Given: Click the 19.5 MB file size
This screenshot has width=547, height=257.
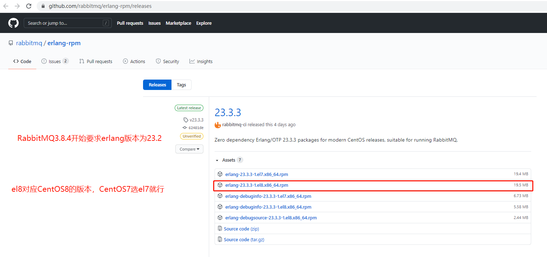Looking at the screenshot, I should click(521, 185).
